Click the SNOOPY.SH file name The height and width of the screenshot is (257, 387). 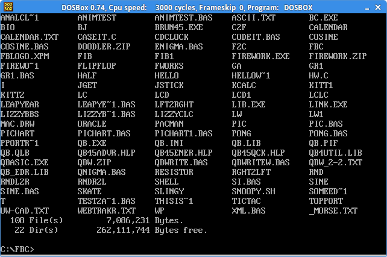point(253,191)
